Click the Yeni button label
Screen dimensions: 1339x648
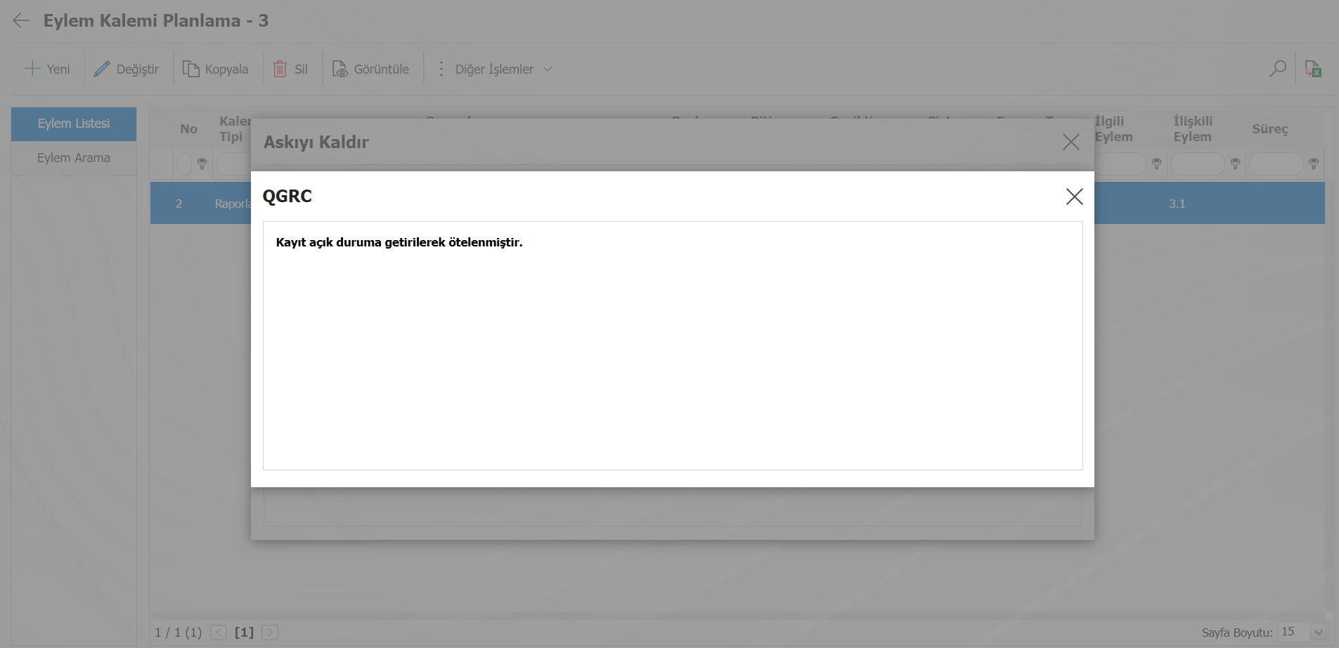click(x=58, y=69)
